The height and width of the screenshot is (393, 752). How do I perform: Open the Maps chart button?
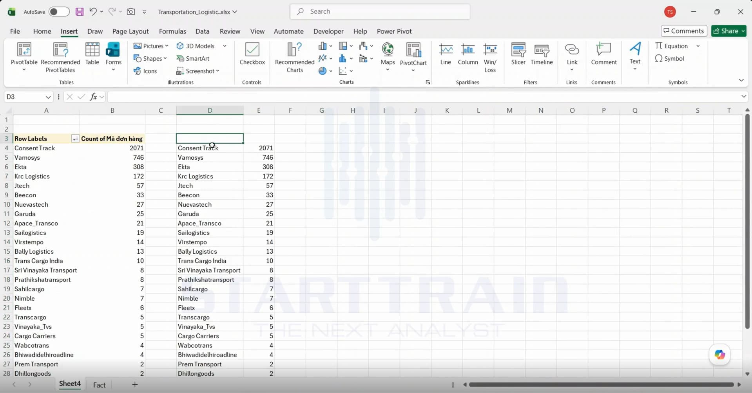point(388,57)
